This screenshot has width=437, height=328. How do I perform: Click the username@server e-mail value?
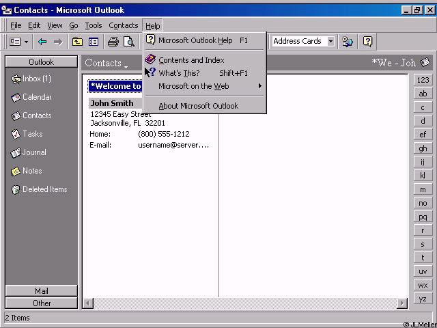click(173, 146)
